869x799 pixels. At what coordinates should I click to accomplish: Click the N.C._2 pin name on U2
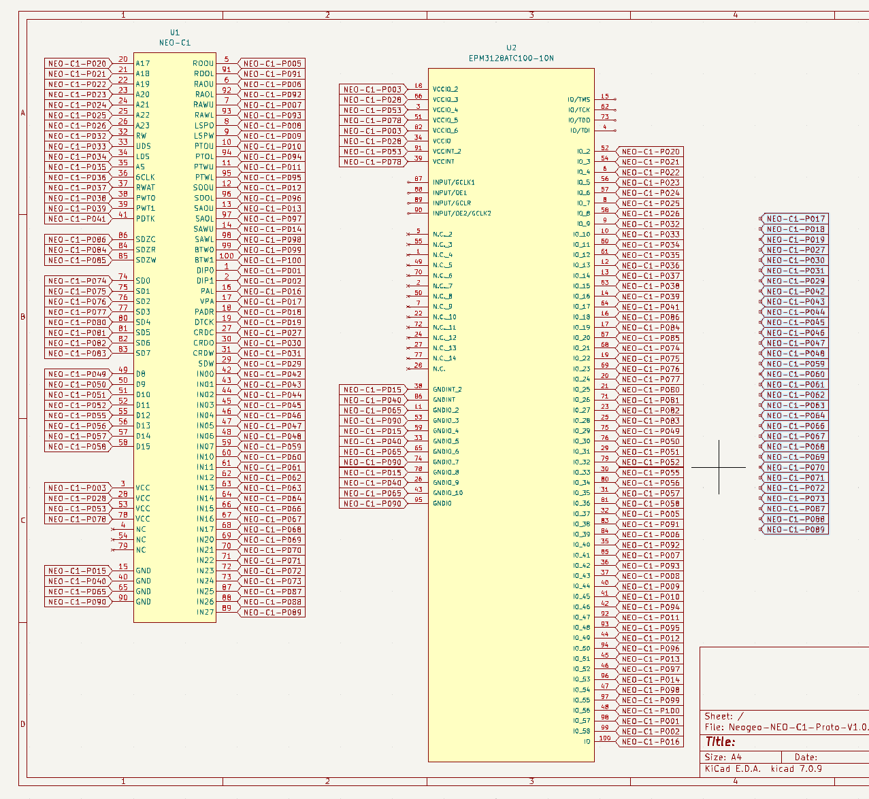pos(443,234)
